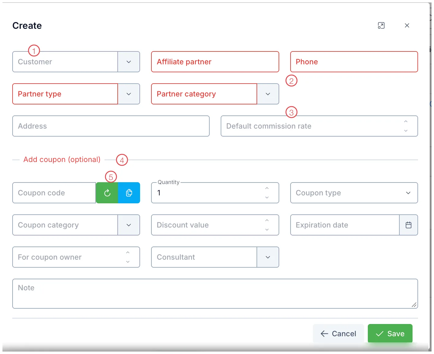Viewport: 434px width, 354px height.
Task: Click into the Address field
Action: pos(111,126)
